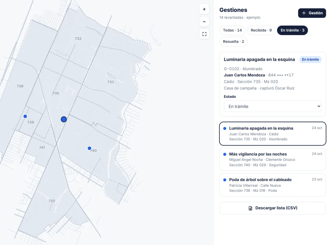332x245 pixels.
Task: Click the blue status dot beside Poda de árbol
Action: point(225,180)
